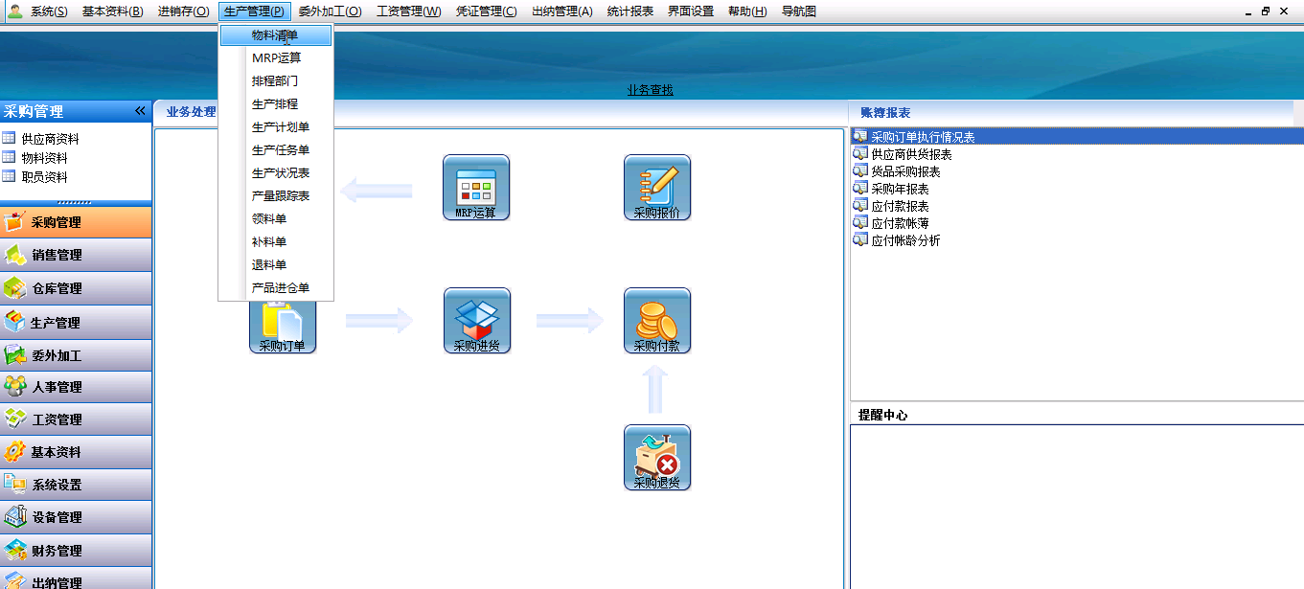Click the 采购报价 notebook icon
Screen dimensions: 1304x589
(657, 187)
